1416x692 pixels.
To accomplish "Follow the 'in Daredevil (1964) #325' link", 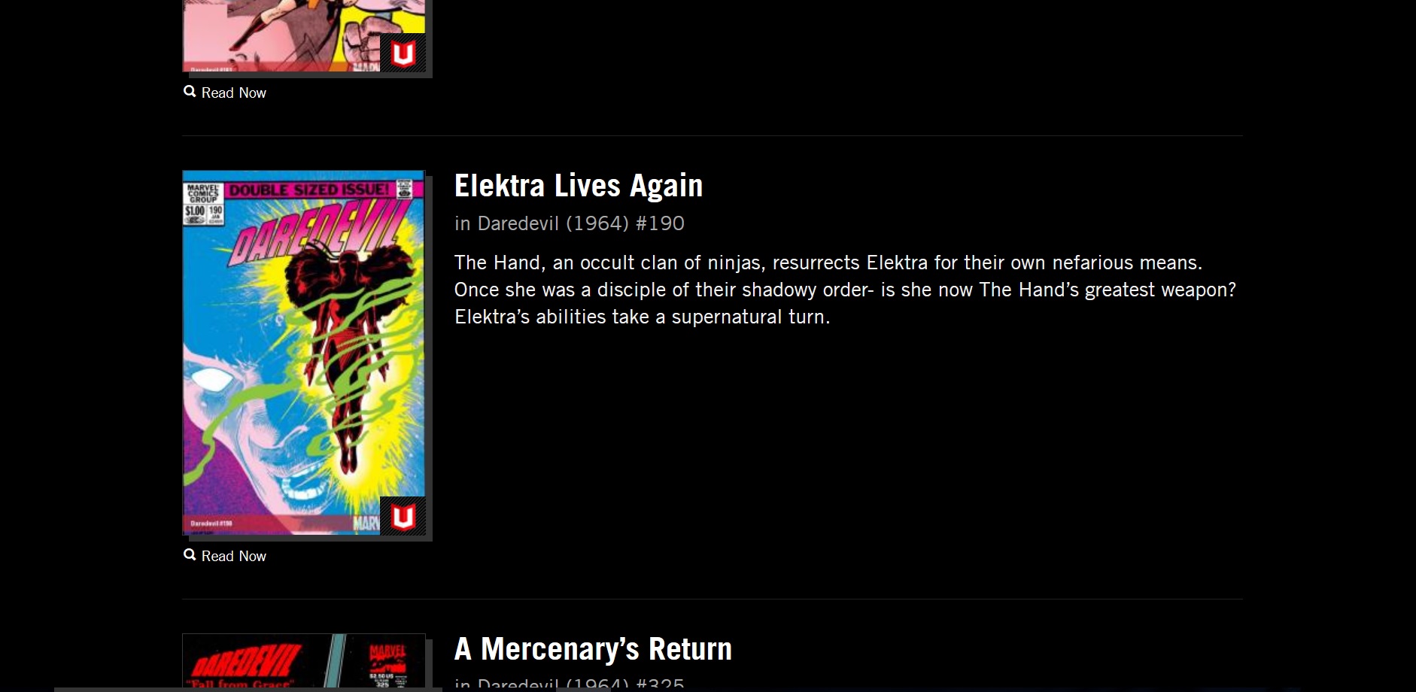I will pyautogui.click(x=570, y=684).
